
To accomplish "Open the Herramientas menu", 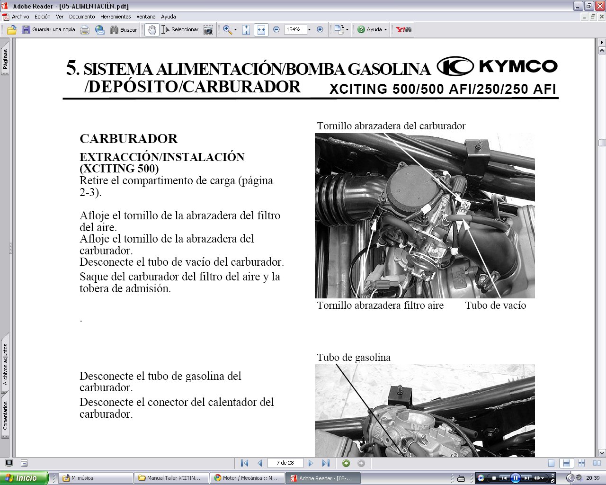I will 116,17.
